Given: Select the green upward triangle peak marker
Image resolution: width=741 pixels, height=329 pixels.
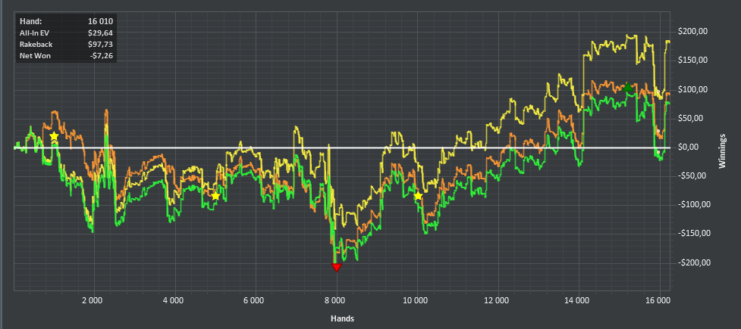Looking at the screenshot, I should point(627,87).
